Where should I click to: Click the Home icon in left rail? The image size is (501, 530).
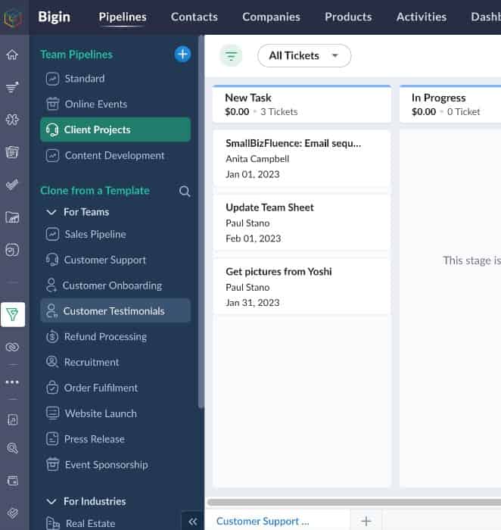coord(12,55)
